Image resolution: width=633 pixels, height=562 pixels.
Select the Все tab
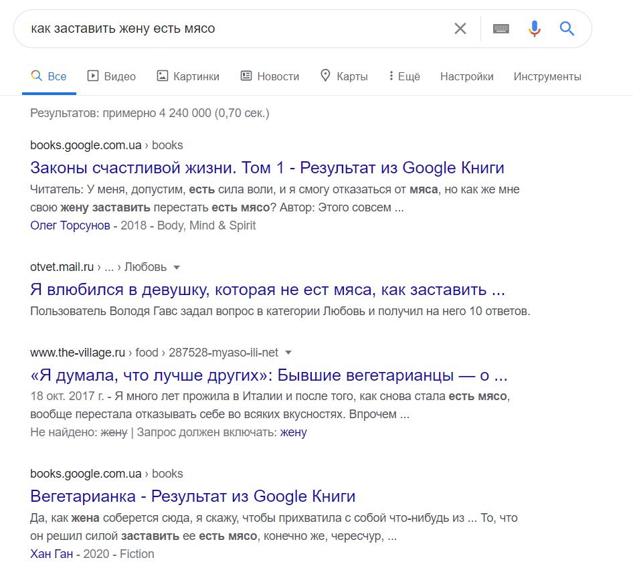pos(49,76)
